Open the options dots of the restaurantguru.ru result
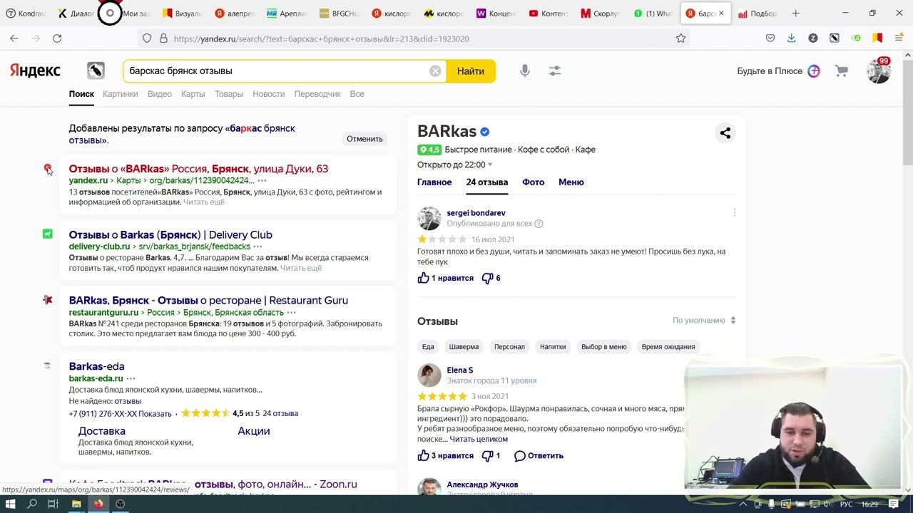 click(x=291, y=312)
